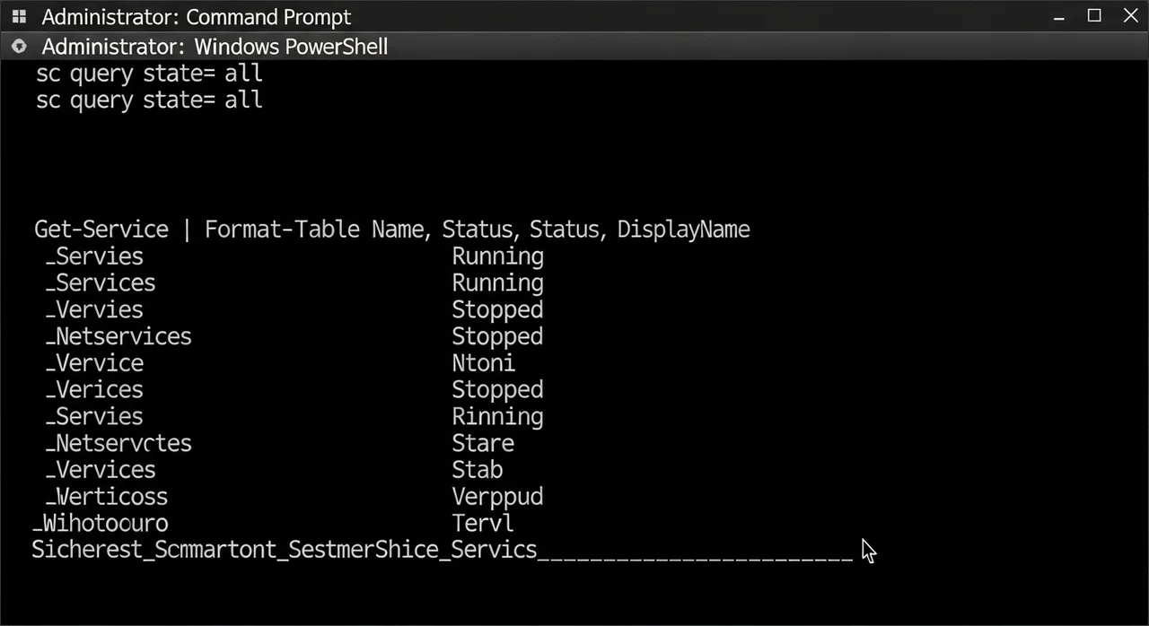This screenshot has width=1149, height=626.
Task: Maximize the Command Prompt window
Action: click(1094, 15)
